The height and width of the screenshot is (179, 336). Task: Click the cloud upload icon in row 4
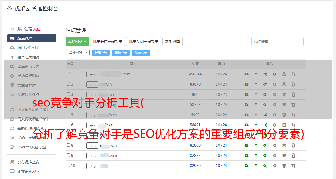(246, 105)
